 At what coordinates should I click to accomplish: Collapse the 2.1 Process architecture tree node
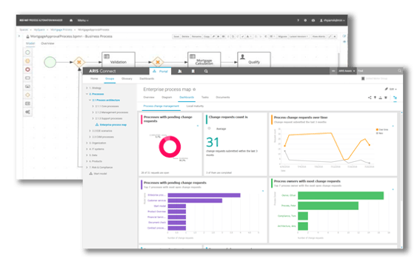[x=90, y=100]
